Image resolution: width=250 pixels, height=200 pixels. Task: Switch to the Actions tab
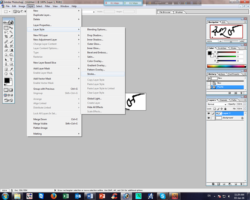pyautogui.click(x=222, y=74)
